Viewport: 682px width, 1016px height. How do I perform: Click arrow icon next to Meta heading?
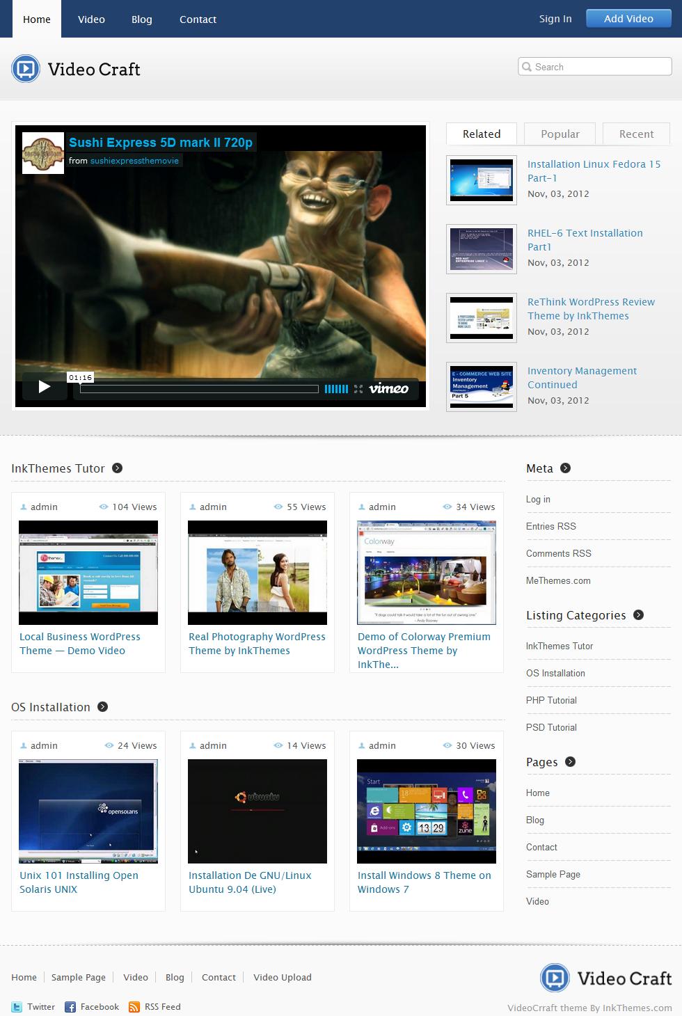(x=566, y=468)
